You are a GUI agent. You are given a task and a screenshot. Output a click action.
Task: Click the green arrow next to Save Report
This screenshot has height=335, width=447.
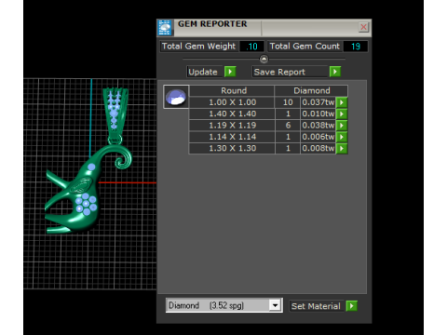[335, 72]
